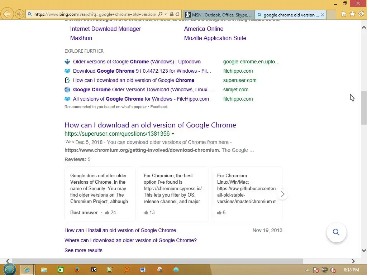Click the Web label before Dec 5, 2018
The height and width of the screenshot is (275, 367).
(x=70, y=142)
